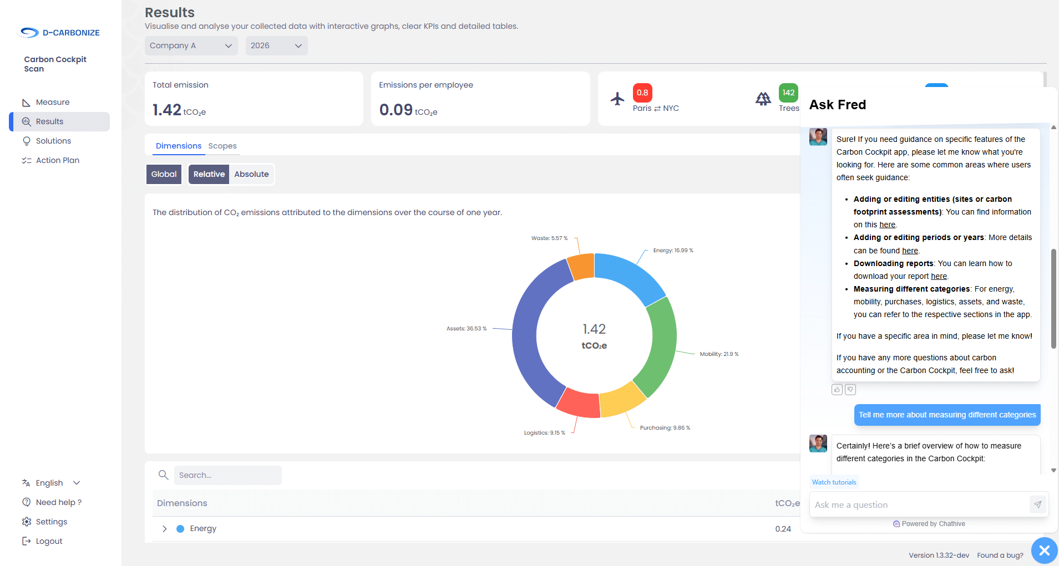1059x566 pixels.
Task: Click the Found a bug link
Action: (x=1000, y=555)
